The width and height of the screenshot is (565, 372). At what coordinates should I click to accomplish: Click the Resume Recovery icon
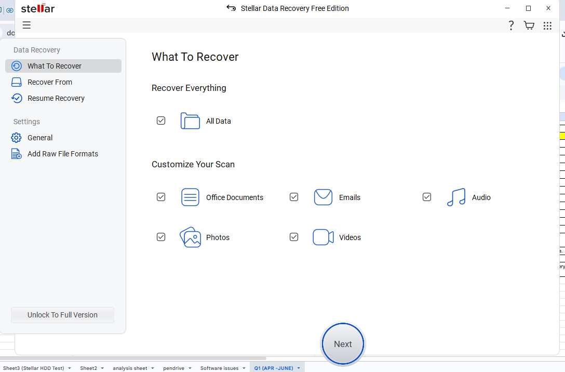(17, 98)
